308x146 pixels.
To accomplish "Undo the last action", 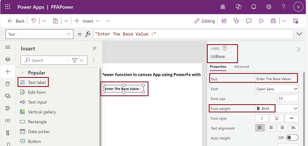I will 34,21.
